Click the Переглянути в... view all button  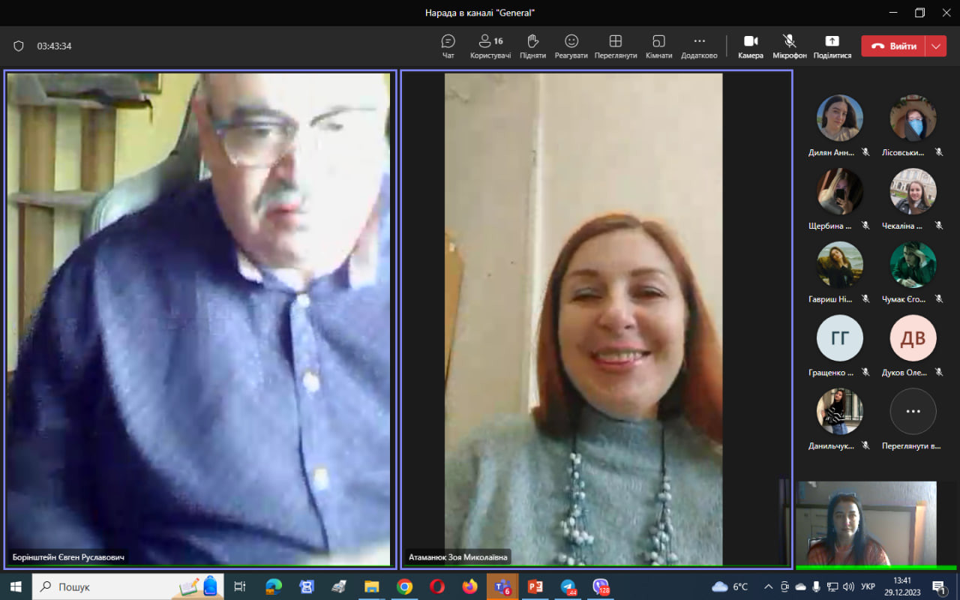point(913,412)
